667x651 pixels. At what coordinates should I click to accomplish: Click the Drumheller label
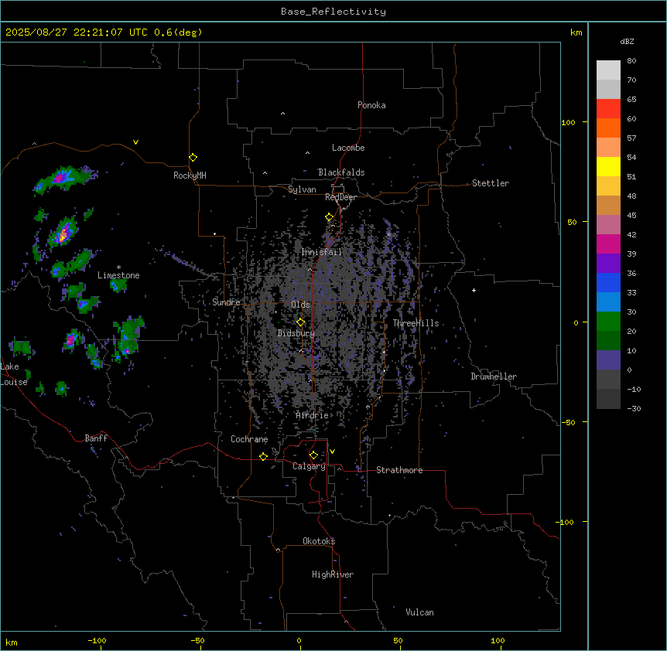click(494, 377)
